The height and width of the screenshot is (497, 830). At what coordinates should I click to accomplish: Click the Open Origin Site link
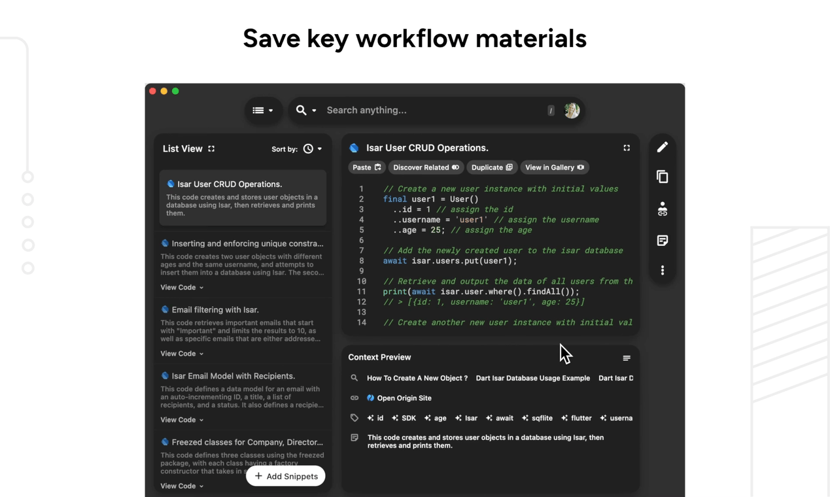(399, 398)
